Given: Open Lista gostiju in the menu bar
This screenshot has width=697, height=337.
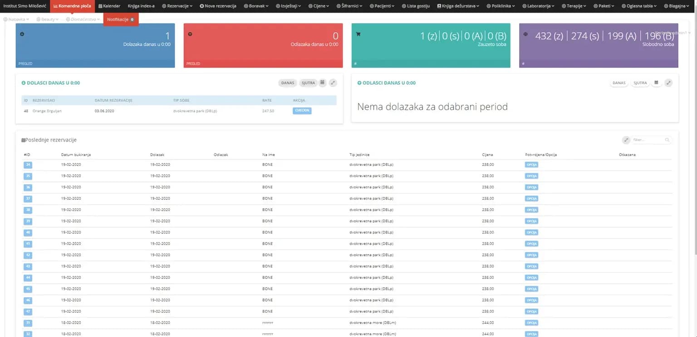Looking at the screenshot, I should (415, 6).
